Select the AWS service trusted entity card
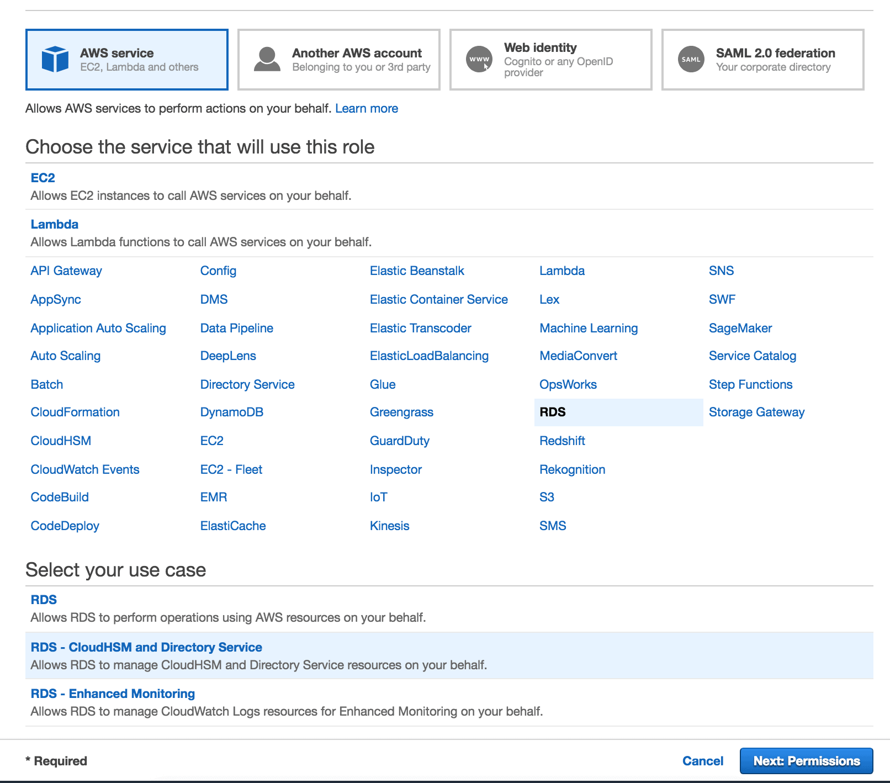This screenshot has height=783, width=890. click(127, 60)
